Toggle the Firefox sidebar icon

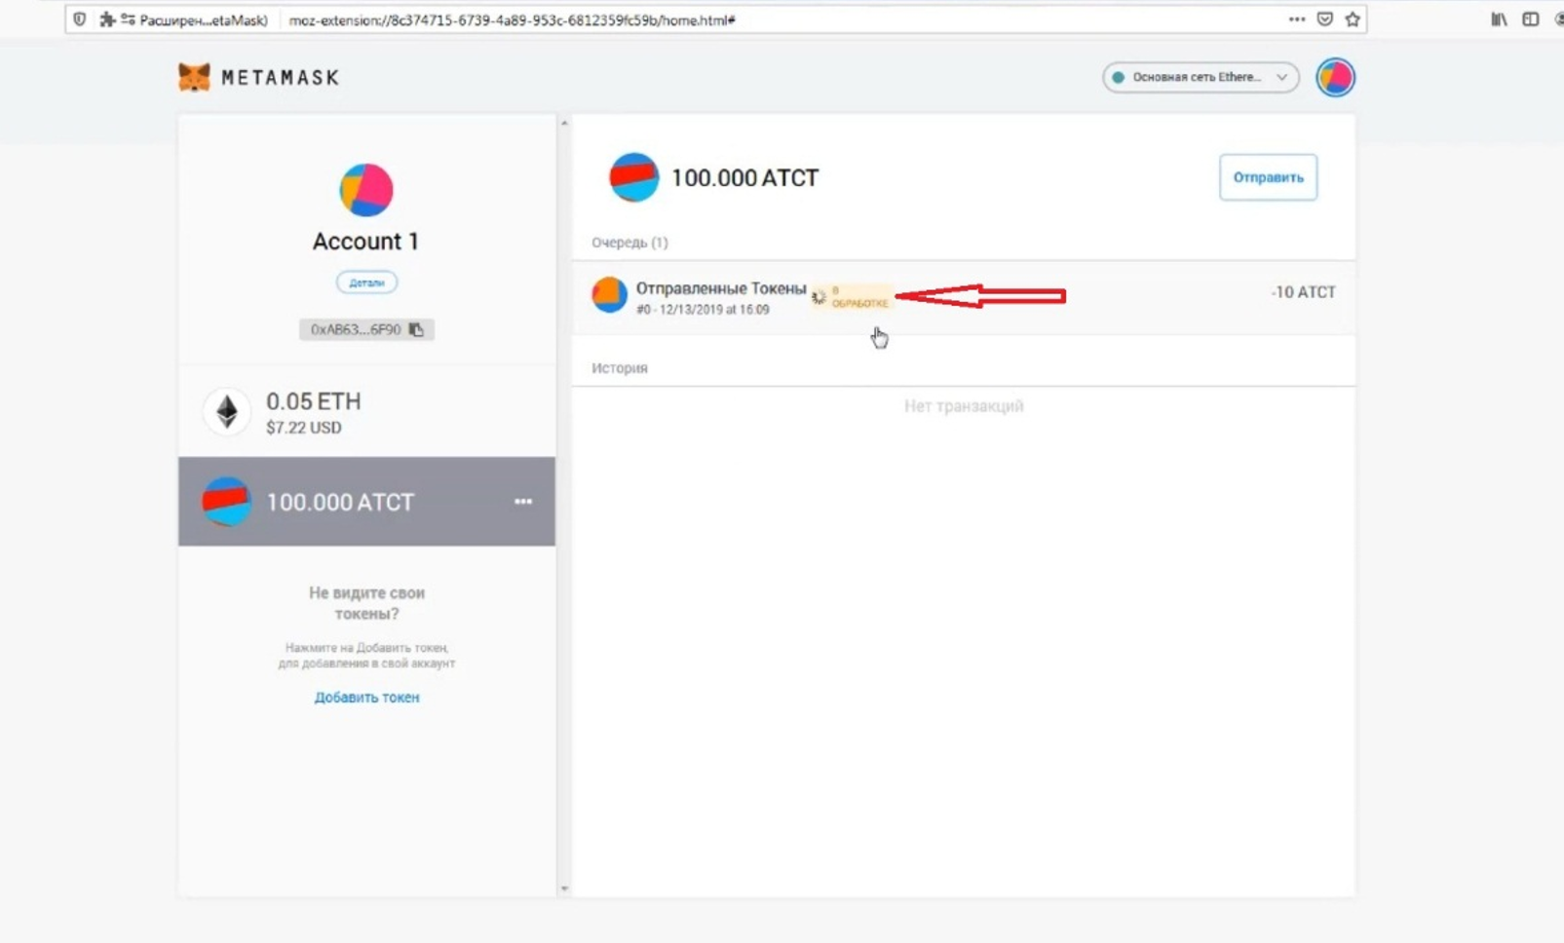pyautogui.click(x=1531, y=19)
